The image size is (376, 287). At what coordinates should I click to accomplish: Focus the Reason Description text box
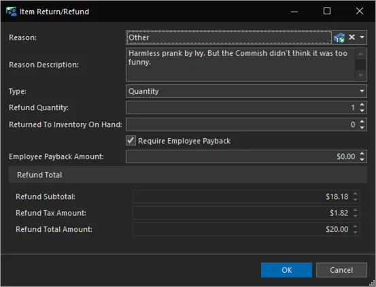[240, 65]
